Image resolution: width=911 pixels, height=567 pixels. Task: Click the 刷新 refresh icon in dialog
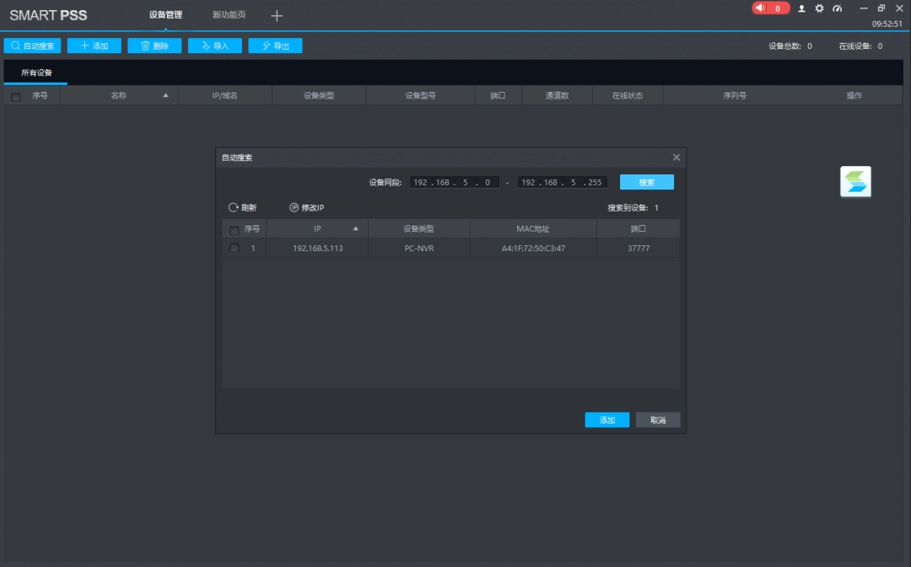(234, 206)
